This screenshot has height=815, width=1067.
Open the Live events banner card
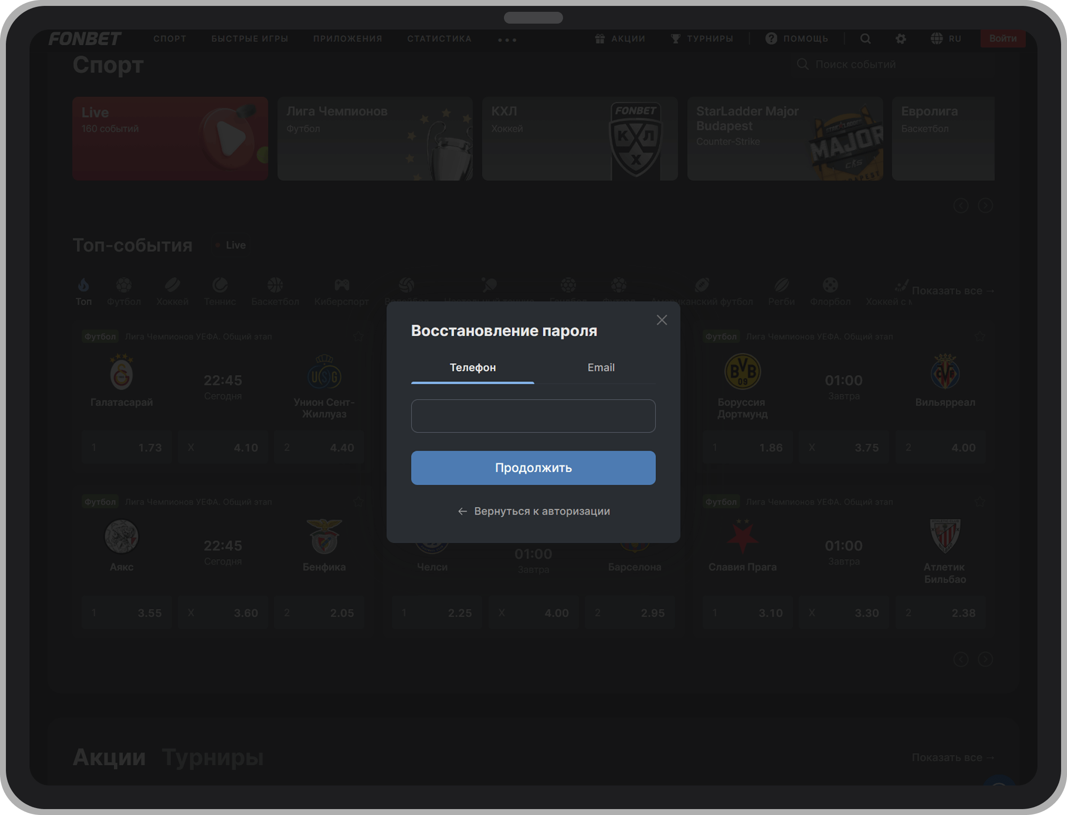tap(170, 139)
